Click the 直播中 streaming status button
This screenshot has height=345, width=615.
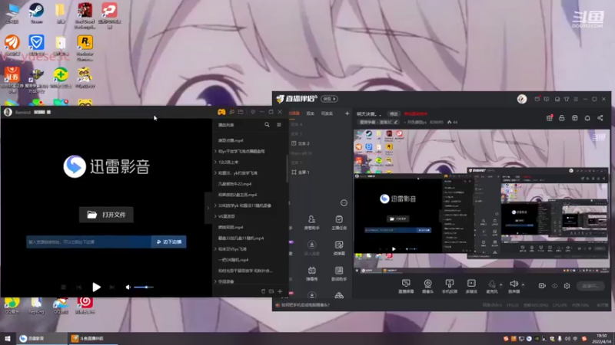(x=590, y=286)
